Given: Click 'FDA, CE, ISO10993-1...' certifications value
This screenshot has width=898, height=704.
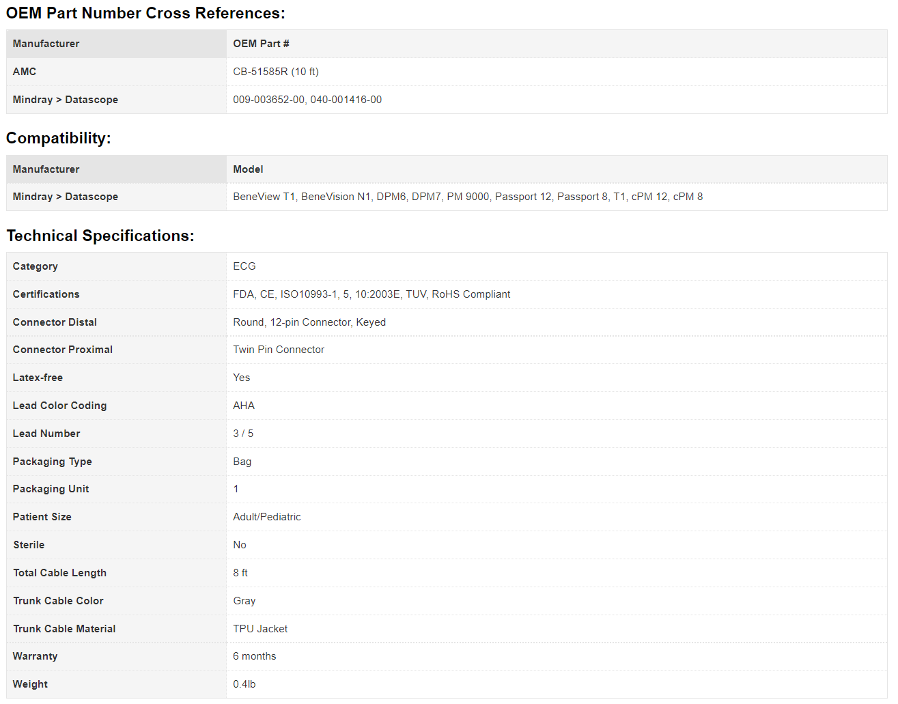Looking at the screenshot, I should tap(371, 294).
